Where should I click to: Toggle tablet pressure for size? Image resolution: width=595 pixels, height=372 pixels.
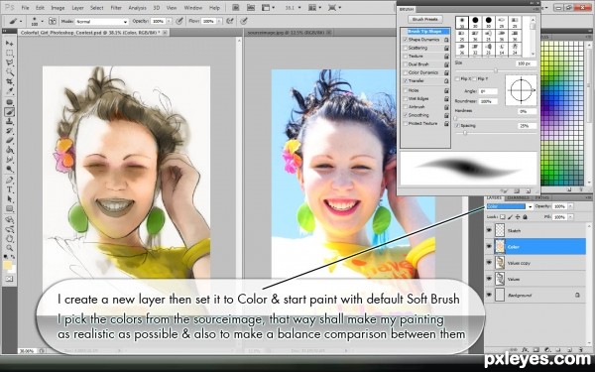(244, 21)
